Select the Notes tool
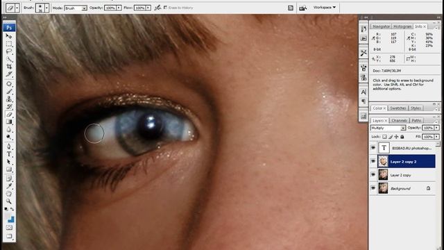The height and width of the screenshot is (250, 444). click(x=9, y=178)
